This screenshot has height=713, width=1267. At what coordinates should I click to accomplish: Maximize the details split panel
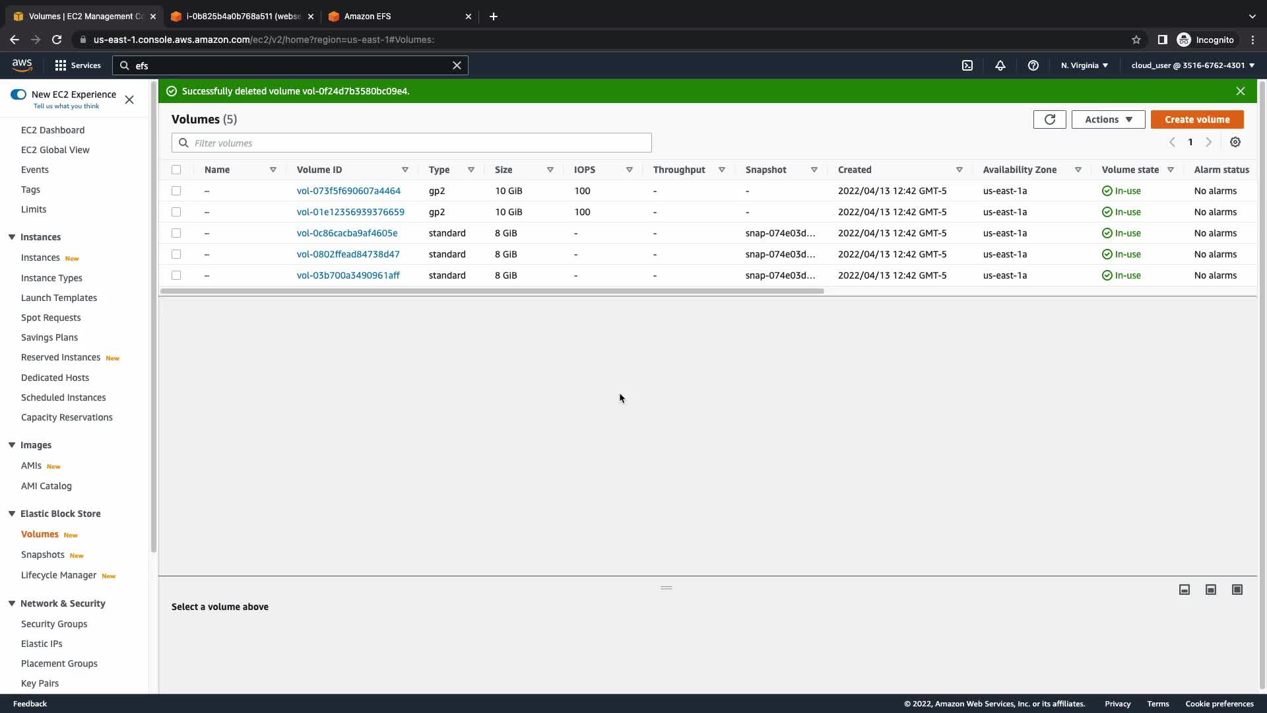[x=1237, y=590]
